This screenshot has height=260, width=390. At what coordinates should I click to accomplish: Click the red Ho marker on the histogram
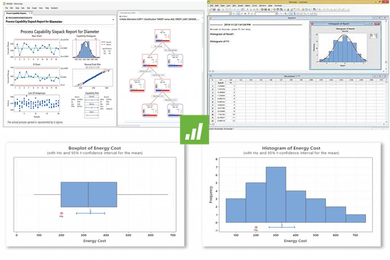point(256,227)
